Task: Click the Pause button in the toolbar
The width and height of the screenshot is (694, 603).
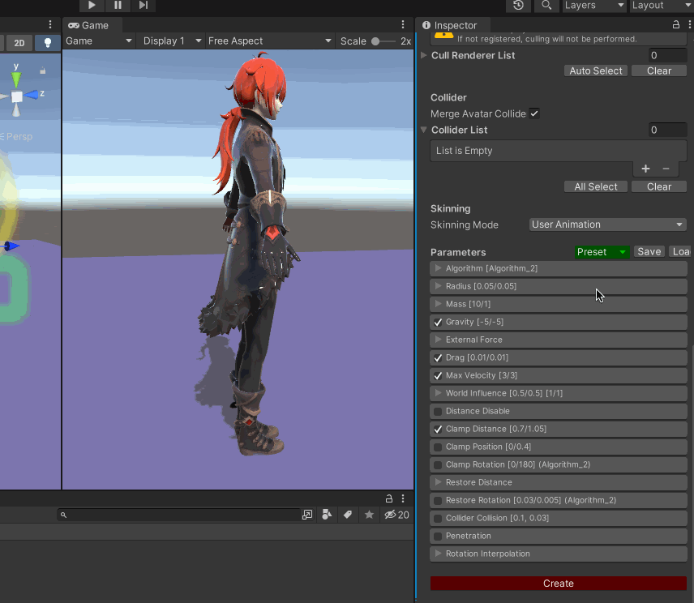Action: [118, 5]
